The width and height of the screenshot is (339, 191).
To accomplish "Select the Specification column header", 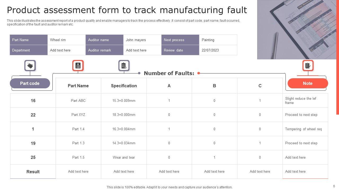I will [x=124, y=86].
